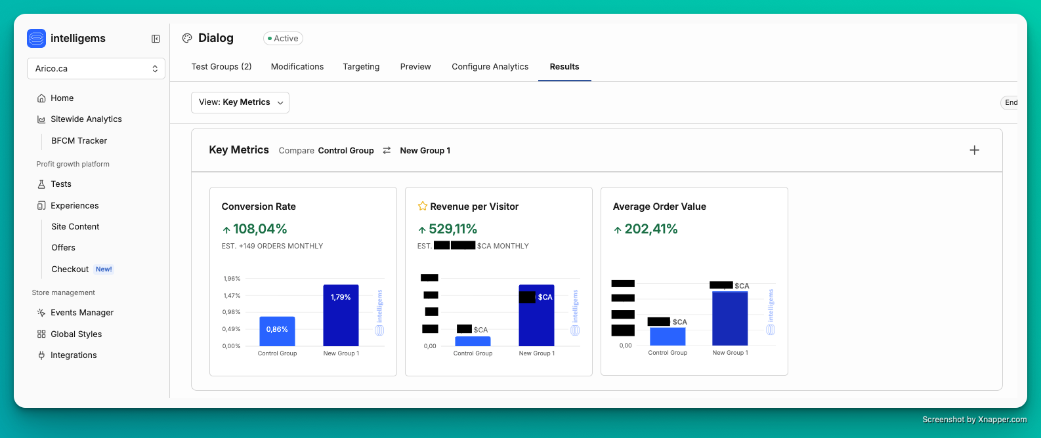The height and width of the screenshot is (438, 1041).
Task: Open Events Manager icon
Action: [41, 313]
